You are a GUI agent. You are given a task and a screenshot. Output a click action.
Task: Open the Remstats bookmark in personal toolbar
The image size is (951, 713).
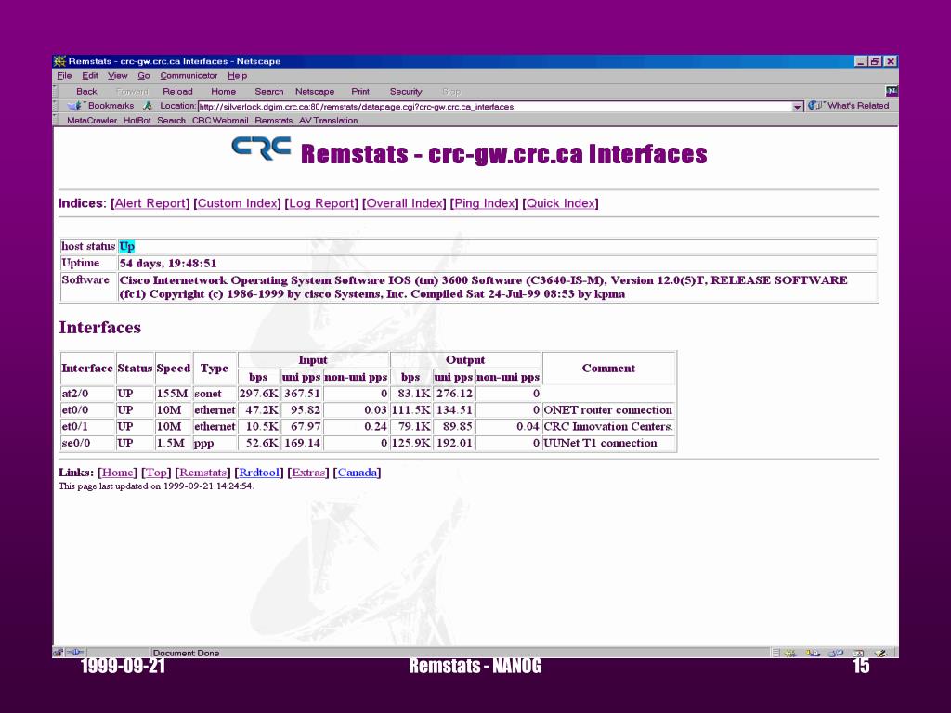274,120
